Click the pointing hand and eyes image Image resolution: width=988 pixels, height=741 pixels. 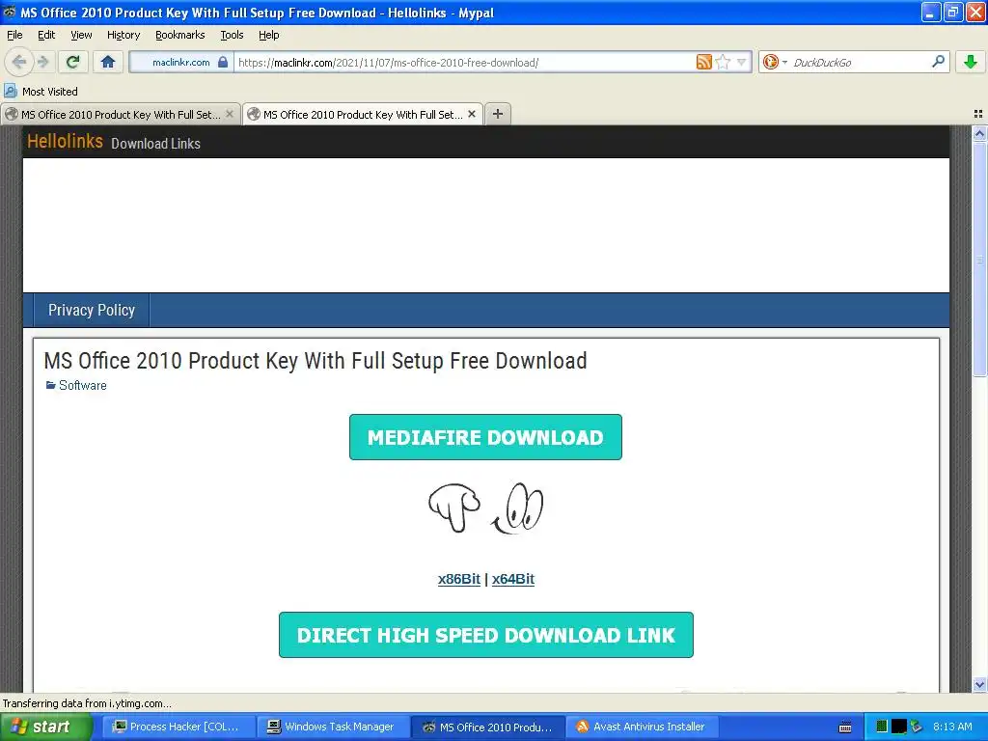[485, 508]
